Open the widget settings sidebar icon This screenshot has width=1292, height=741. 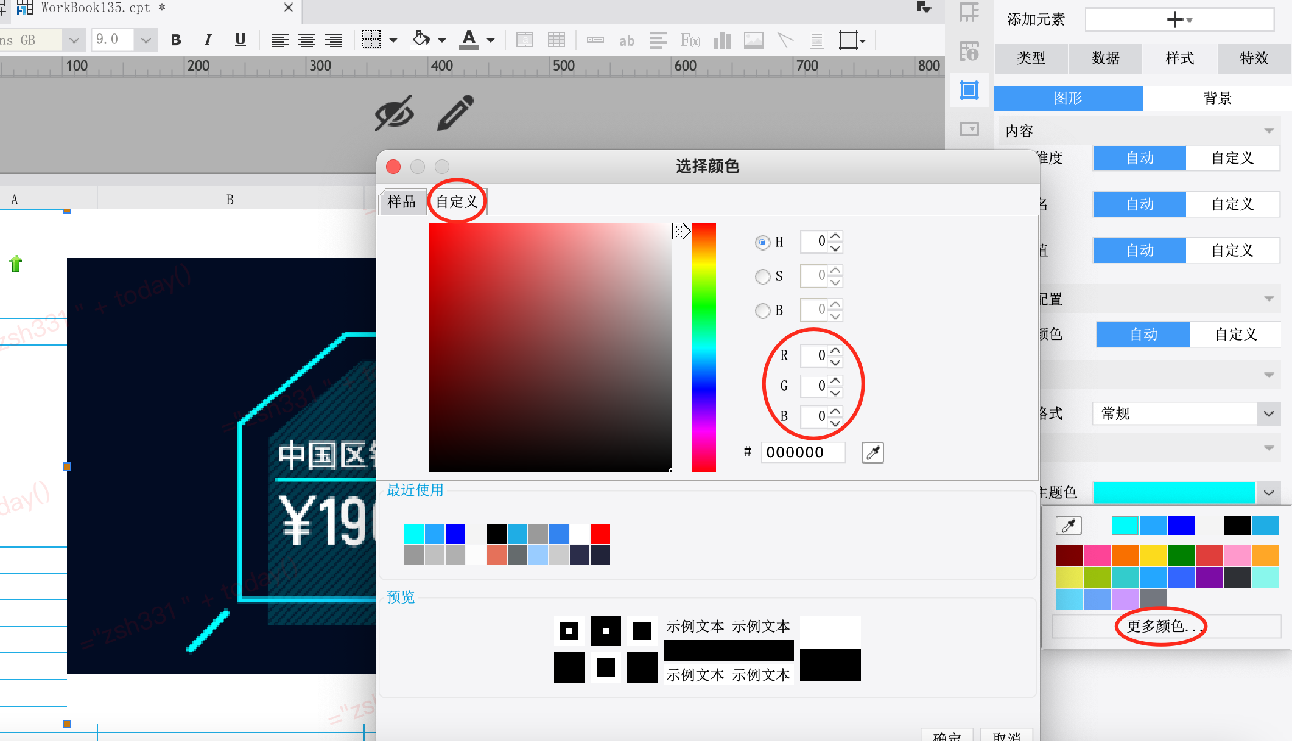[969, 129]
